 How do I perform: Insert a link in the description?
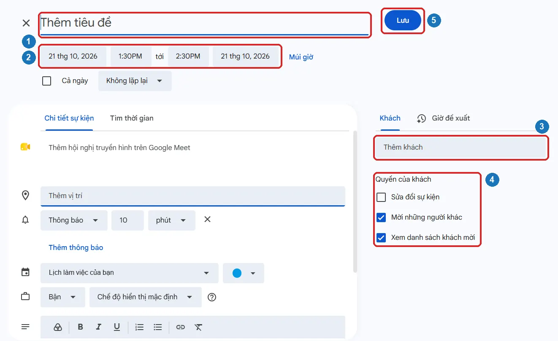(x=181, y=327)
